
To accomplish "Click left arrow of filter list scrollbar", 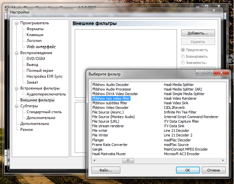I will point(94,160).
